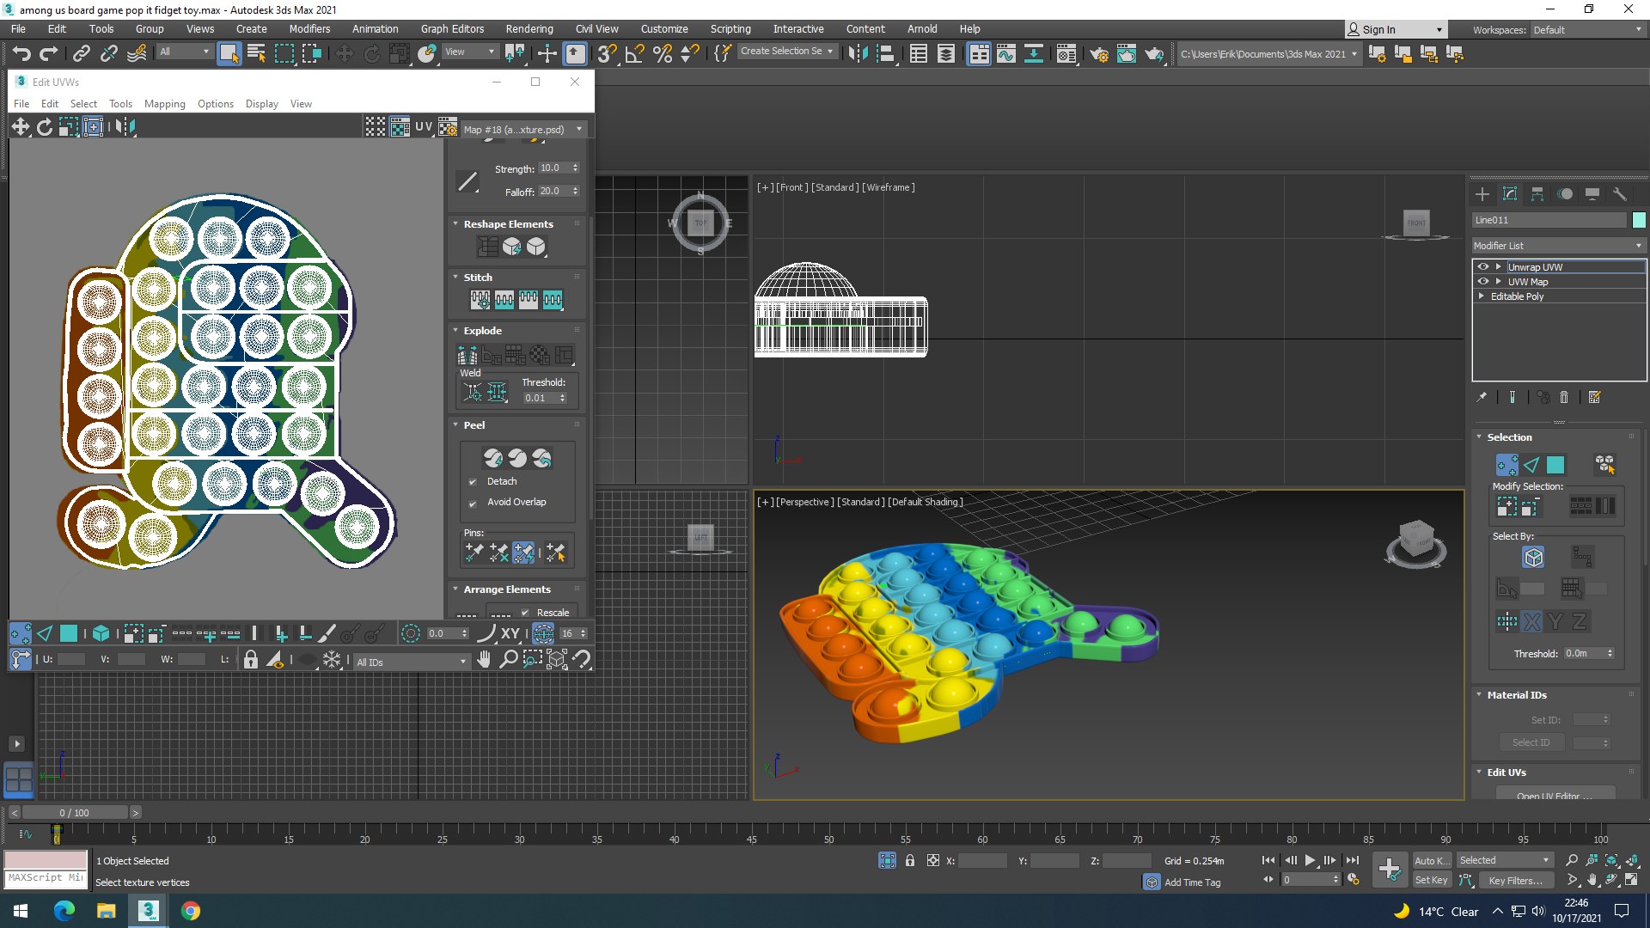This screenshot has height=928, width=1650.
Task: Toggle the Avoid Overlap checkbox
Action: 473,503
